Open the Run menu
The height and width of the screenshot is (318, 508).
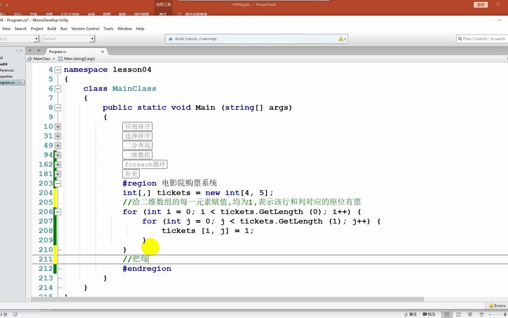pos(64,28)
